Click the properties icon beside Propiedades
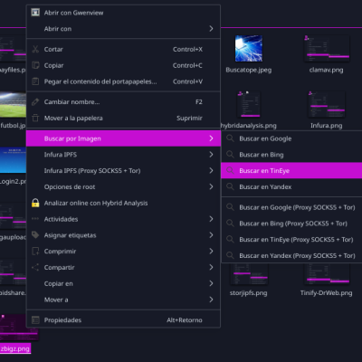 (x=35, y=319)
